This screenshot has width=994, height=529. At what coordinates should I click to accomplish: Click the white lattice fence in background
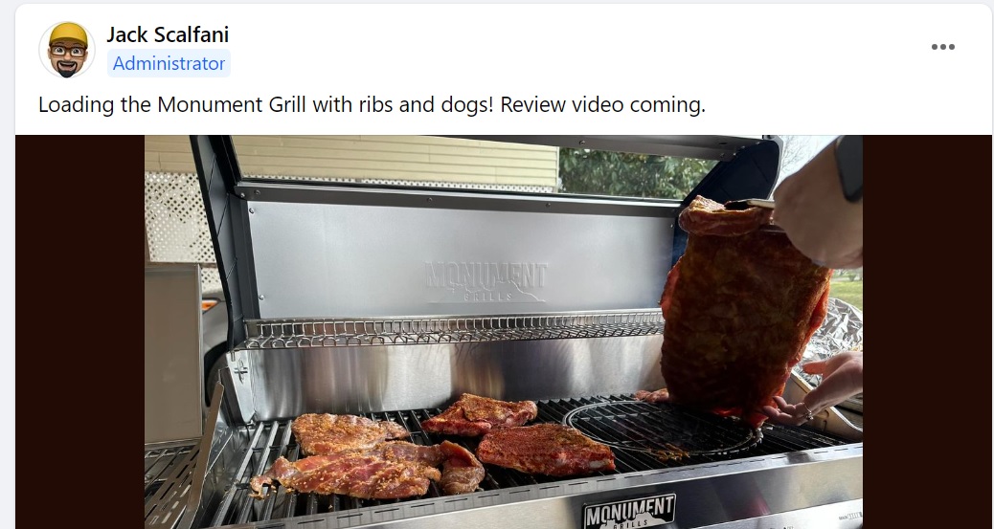click(x=179, y=219)
